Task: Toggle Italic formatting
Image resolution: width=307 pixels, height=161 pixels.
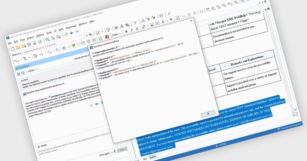Action: coord(131,30)
